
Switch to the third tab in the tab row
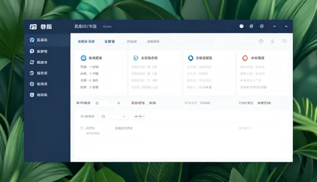pos(132,42)
